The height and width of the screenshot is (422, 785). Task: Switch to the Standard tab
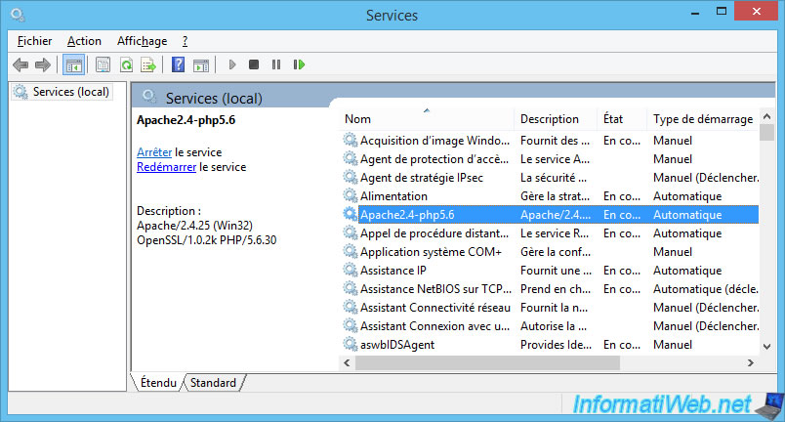pos(213,383)
